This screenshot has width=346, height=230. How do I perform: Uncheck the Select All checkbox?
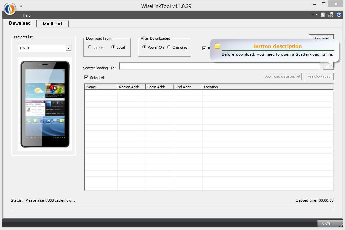(x=86, y=77)
